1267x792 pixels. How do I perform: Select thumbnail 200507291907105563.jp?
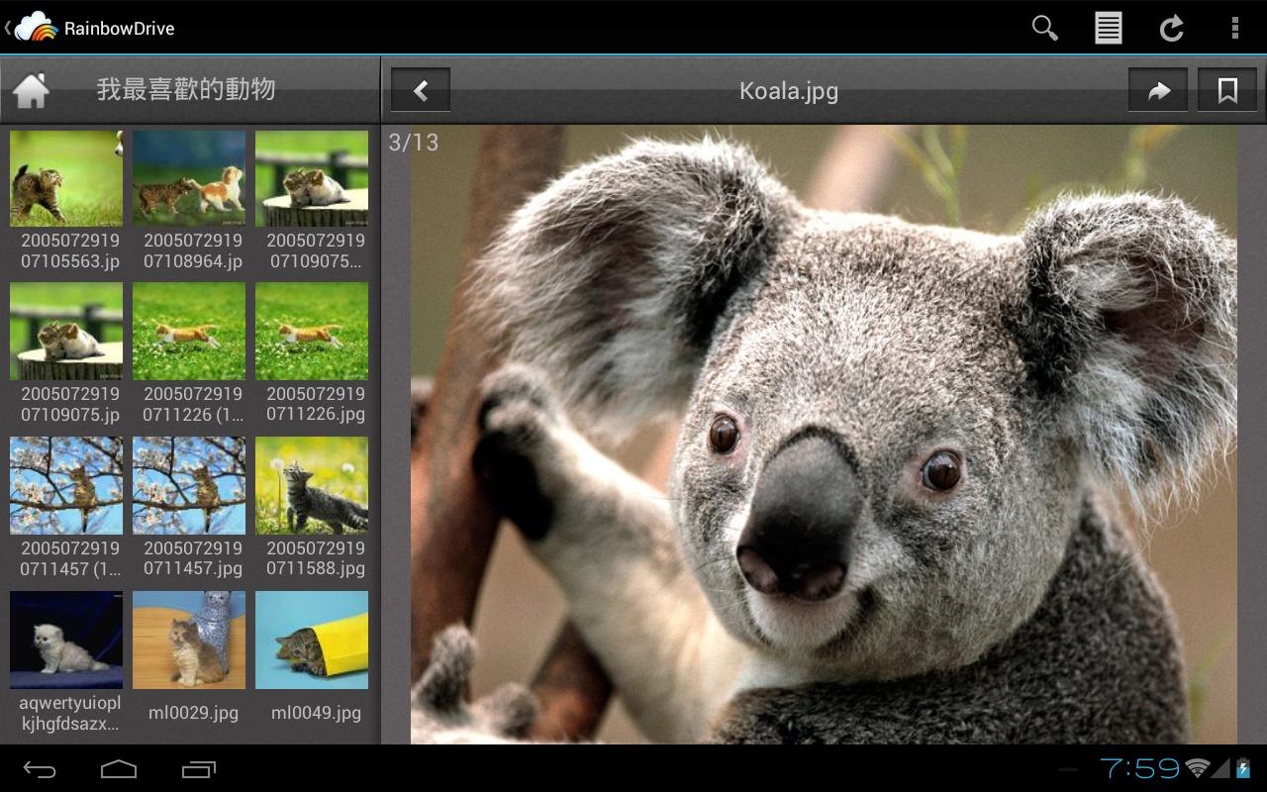[x=66, y=178]
